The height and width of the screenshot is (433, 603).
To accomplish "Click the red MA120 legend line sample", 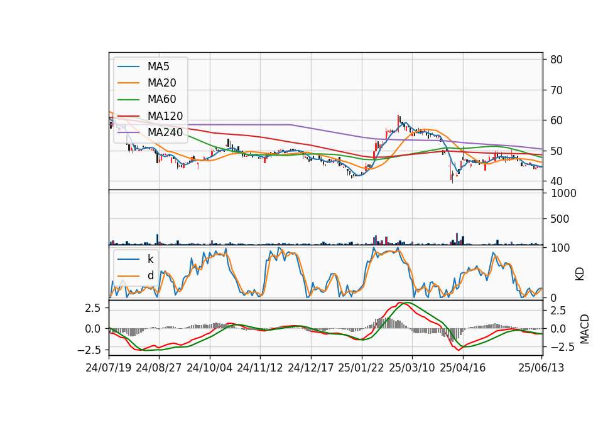I will (x=128, y=116).
